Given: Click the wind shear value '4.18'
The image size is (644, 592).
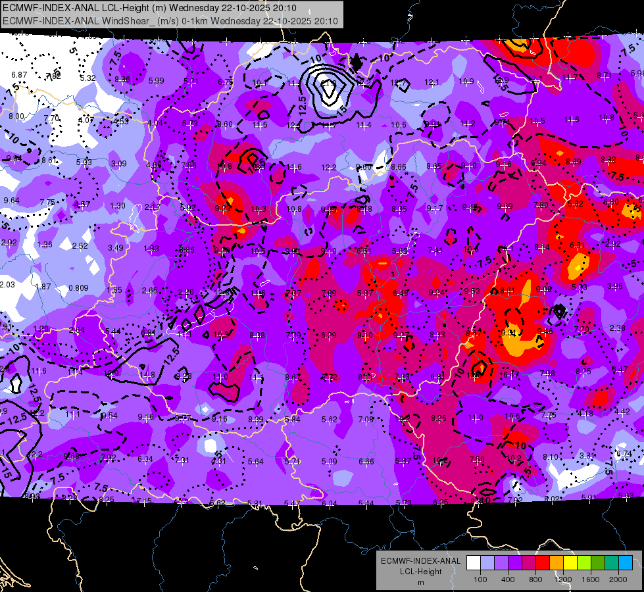Looking at the screenshot, I should tap(585, 413).
